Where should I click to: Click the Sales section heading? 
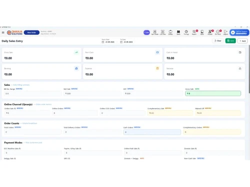[7, 85]
